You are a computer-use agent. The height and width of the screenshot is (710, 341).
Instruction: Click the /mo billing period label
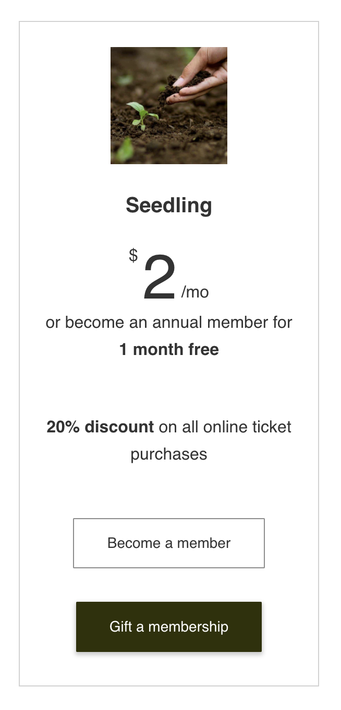coord(195,292)
